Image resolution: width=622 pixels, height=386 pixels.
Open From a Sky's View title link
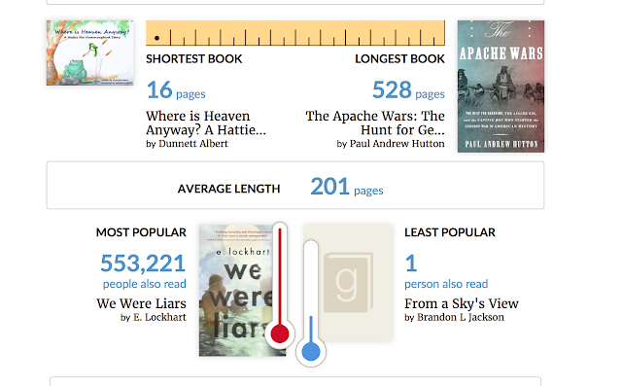[x=462, y=303]
